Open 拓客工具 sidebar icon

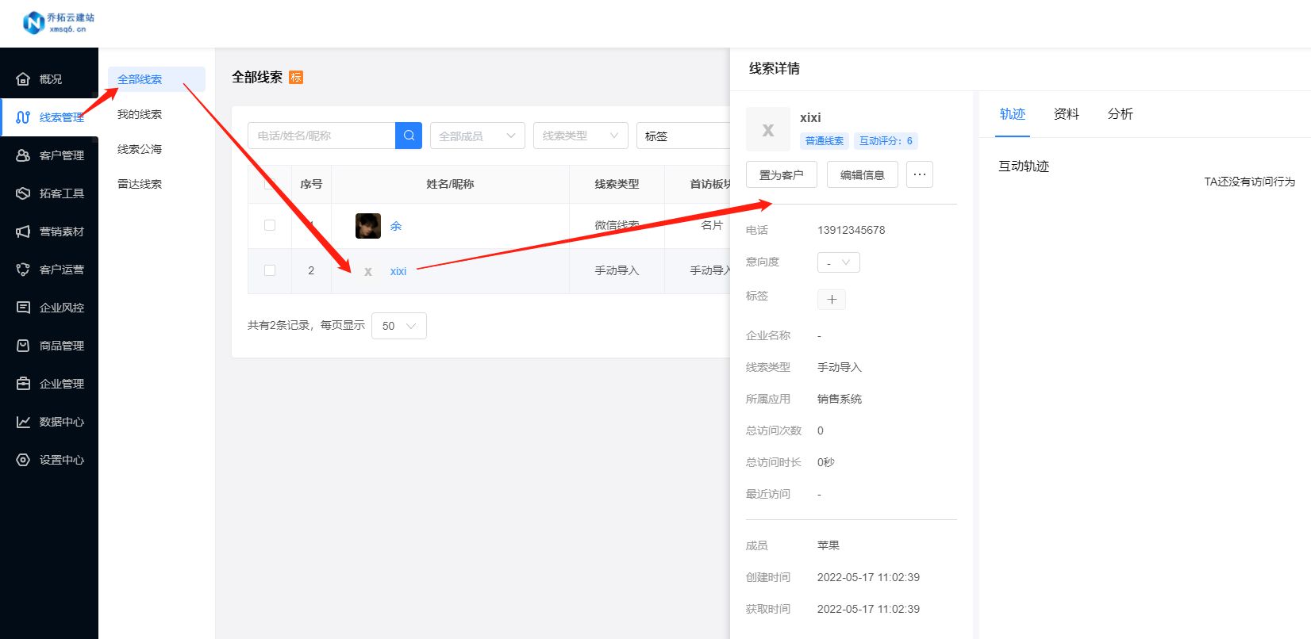tap(23, 193)
